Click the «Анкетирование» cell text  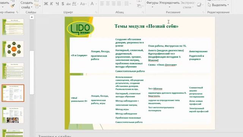[198, 51]
